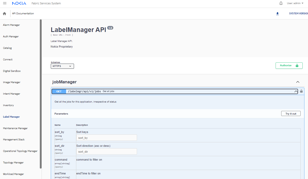Click the API Documentation breadcrumb

pyautogui.click(x=23, y=14)
